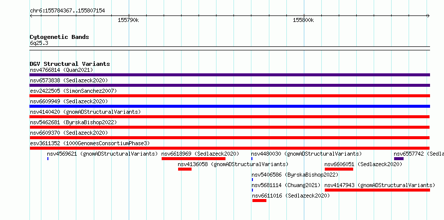Open the nsv6573838 (Sedlazeck2020) label

[x=69, y=80]
